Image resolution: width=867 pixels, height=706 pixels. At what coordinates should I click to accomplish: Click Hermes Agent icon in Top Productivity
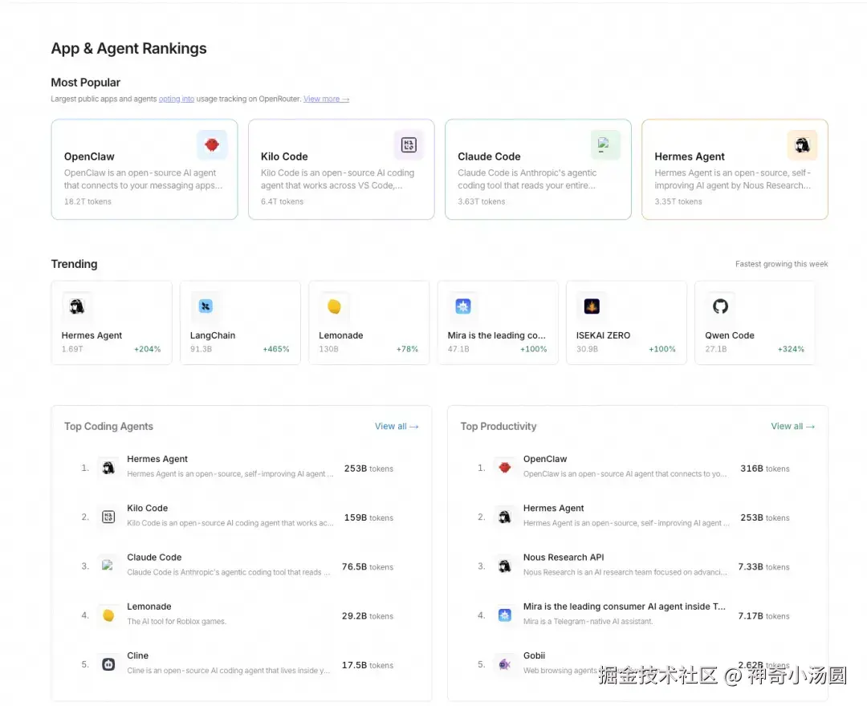click(x=505, y=517)
